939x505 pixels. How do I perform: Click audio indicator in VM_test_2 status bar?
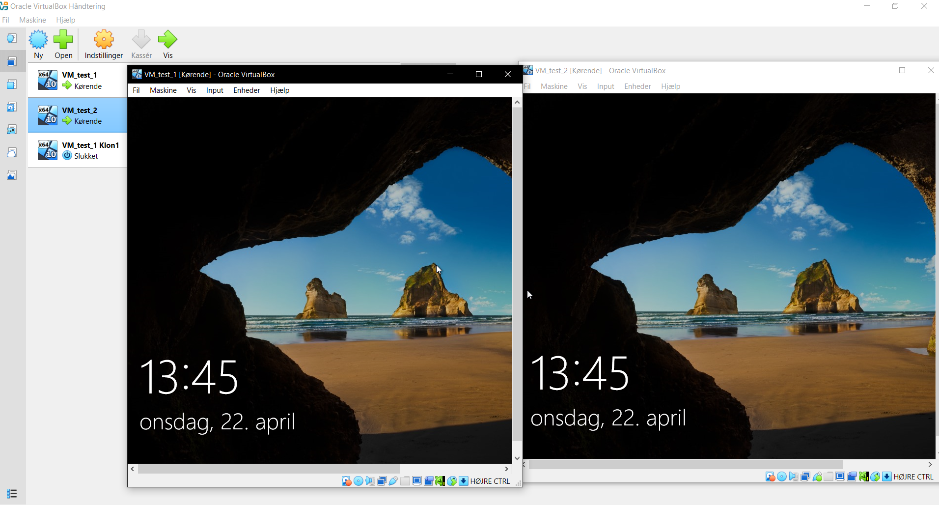pyautogui.click(x=794, y=477)
